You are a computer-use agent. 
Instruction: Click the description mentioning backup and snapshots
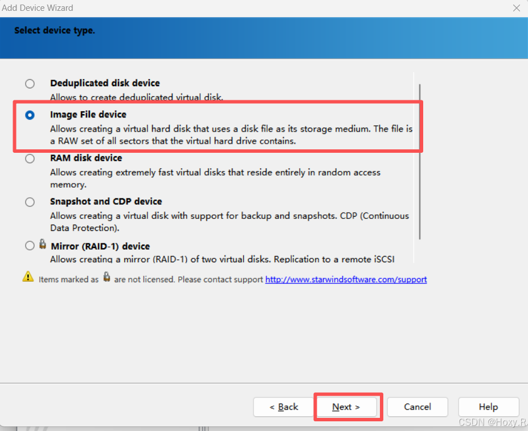[x=230, y=222]
